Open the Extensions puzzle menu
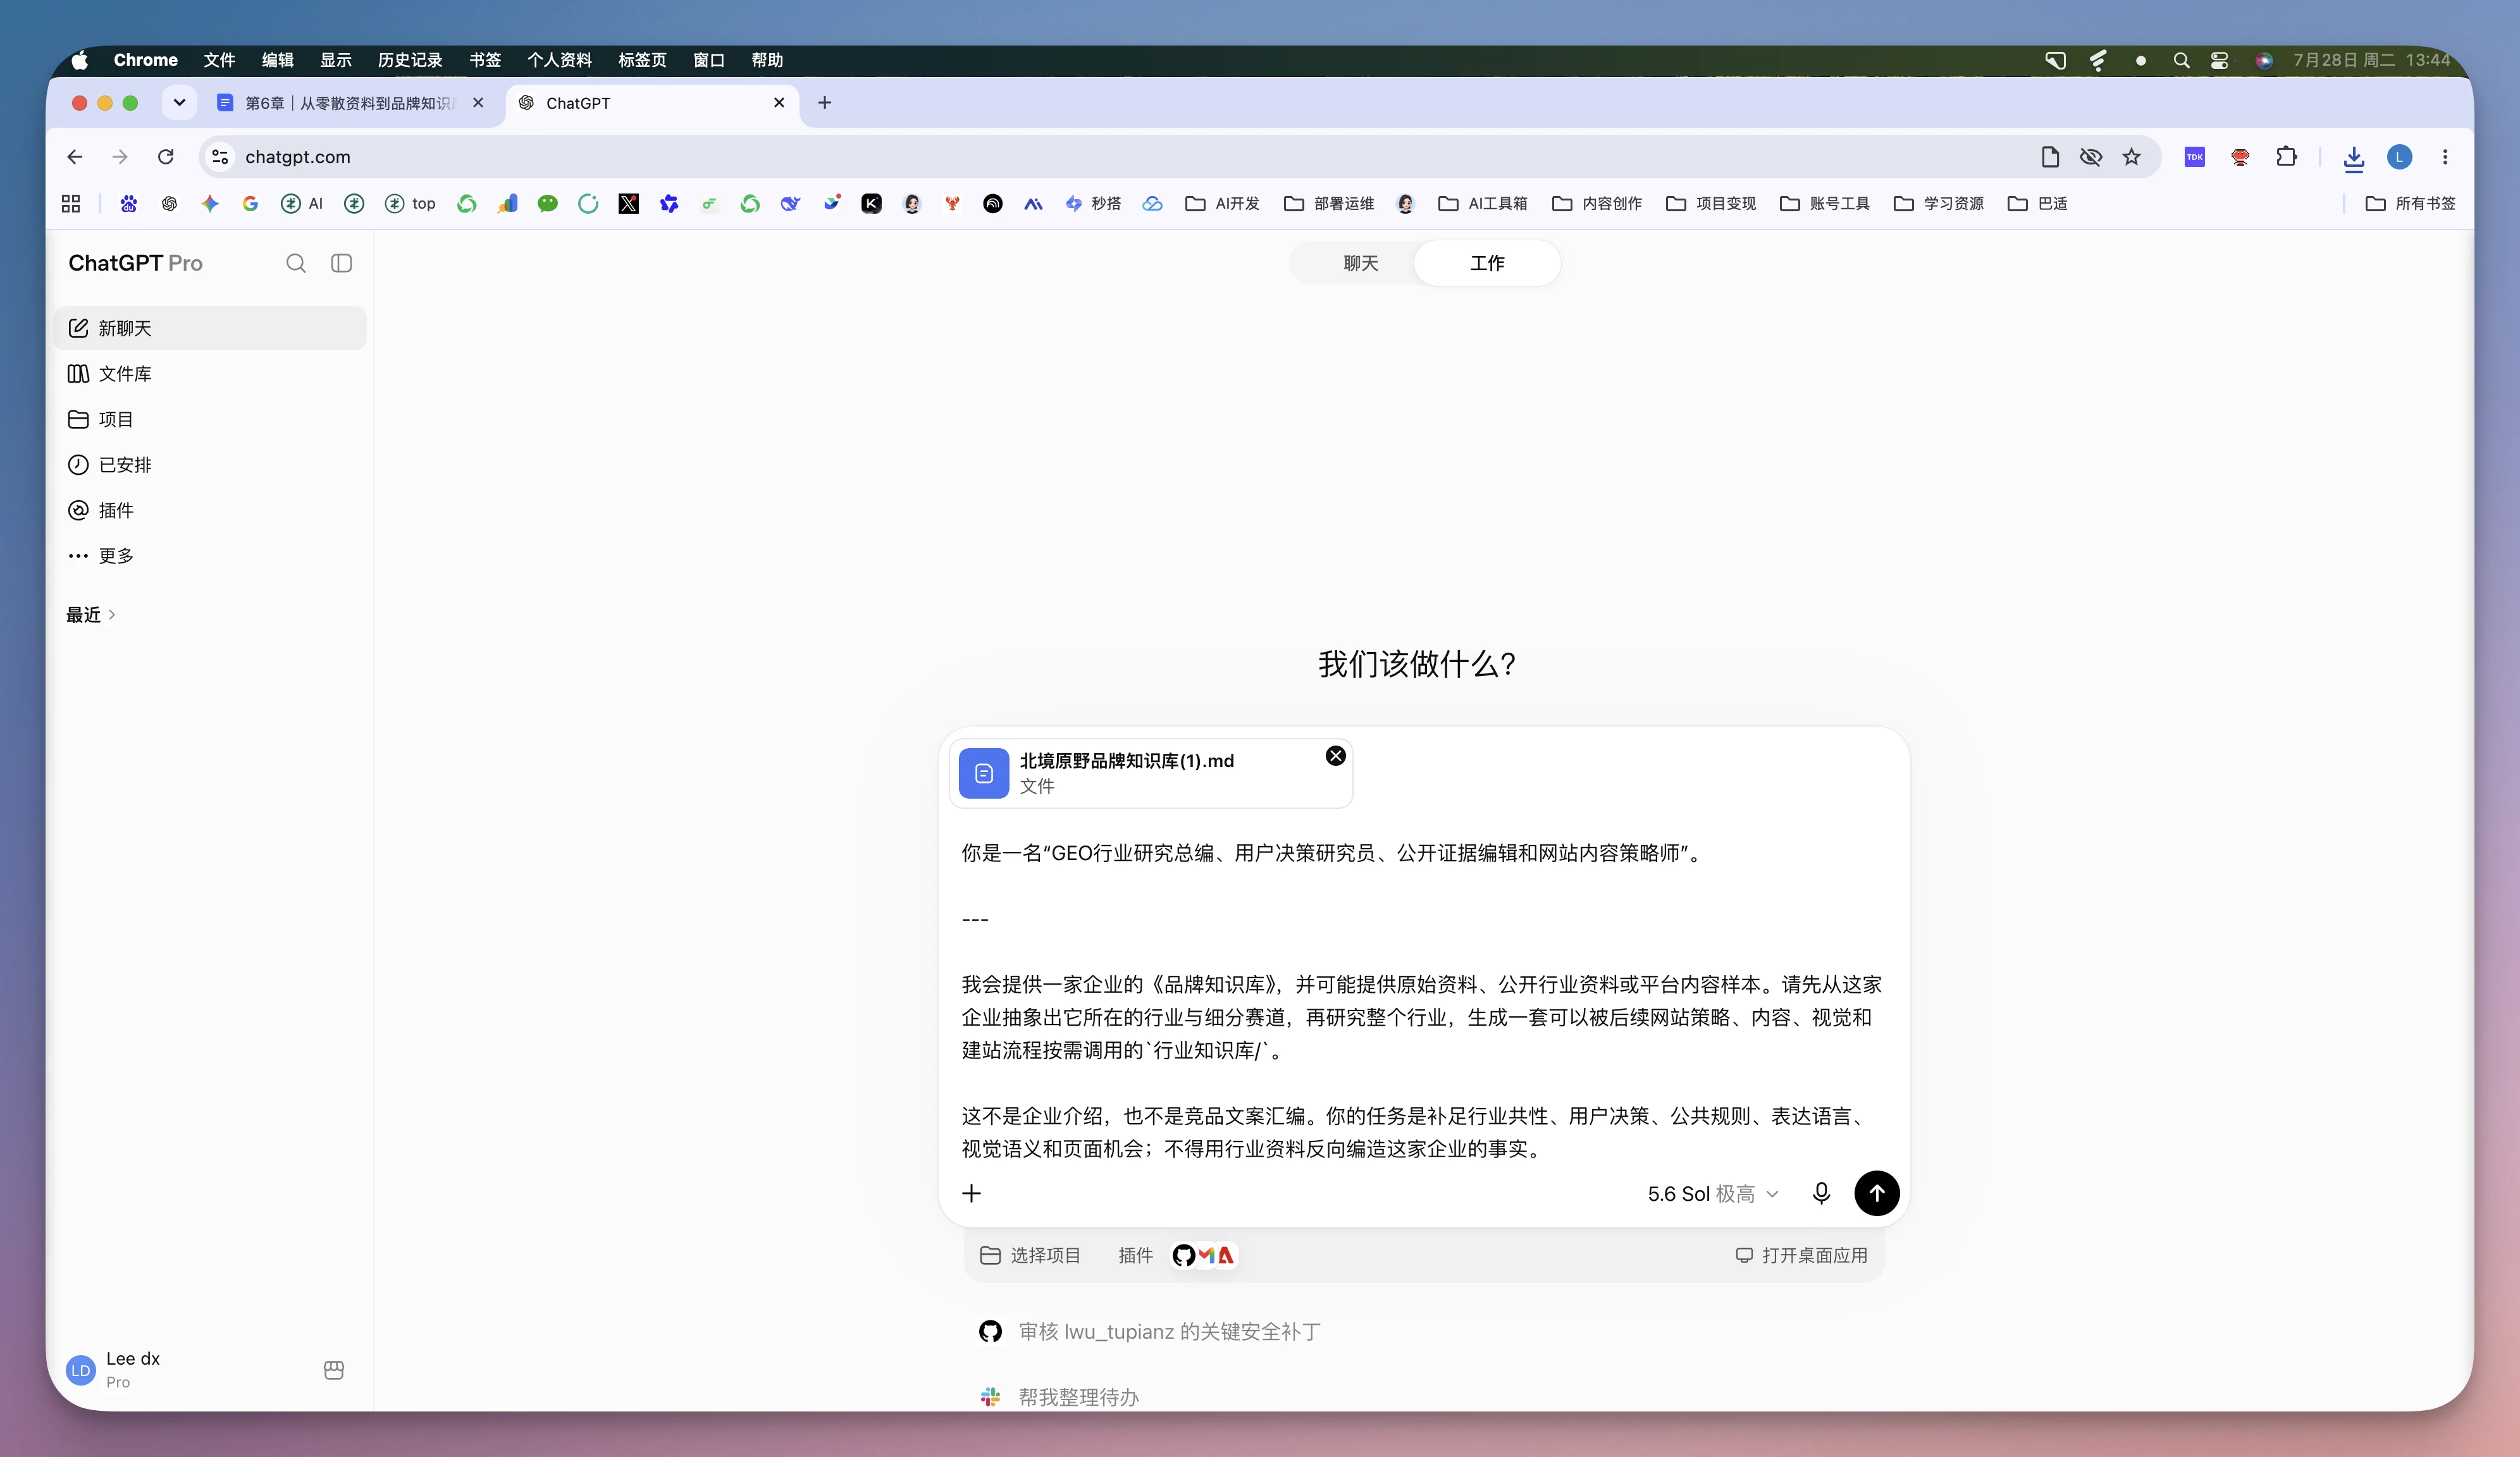The image size is (2520, 1457). tap(2286, 157)
